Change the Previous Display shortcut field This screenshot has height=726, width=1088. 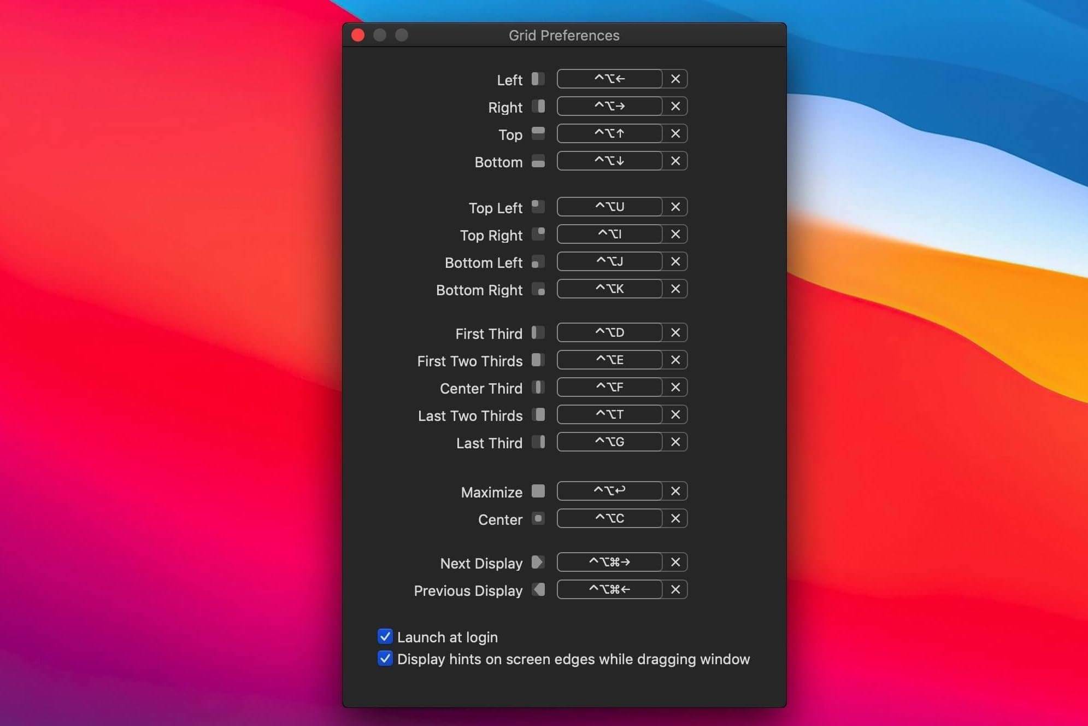tap(610, 590)
